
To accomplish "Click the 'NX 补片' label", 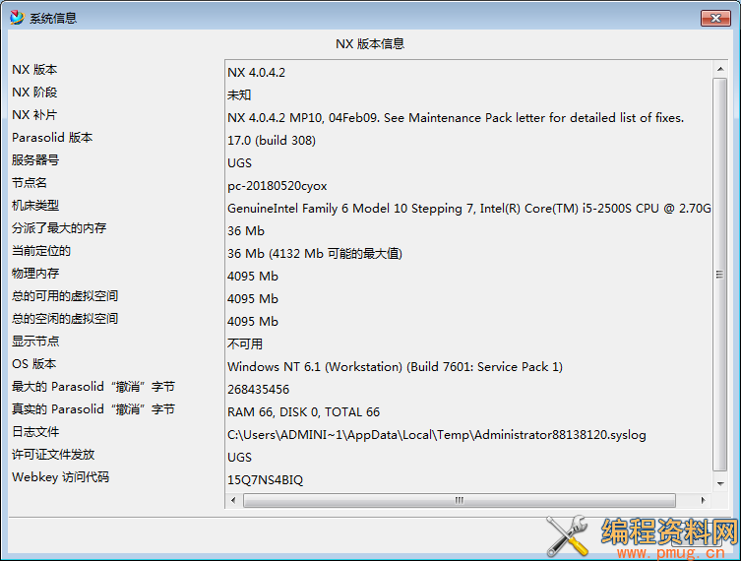I will point(34,115).
